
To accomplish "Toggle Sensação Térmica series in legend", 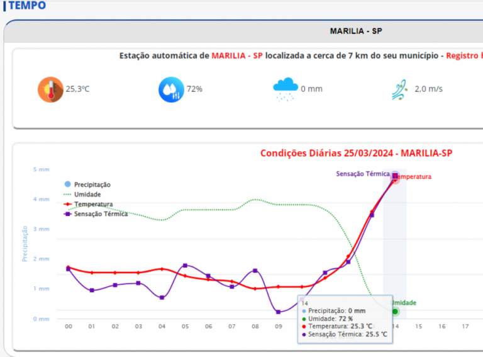I will (96, 214).
